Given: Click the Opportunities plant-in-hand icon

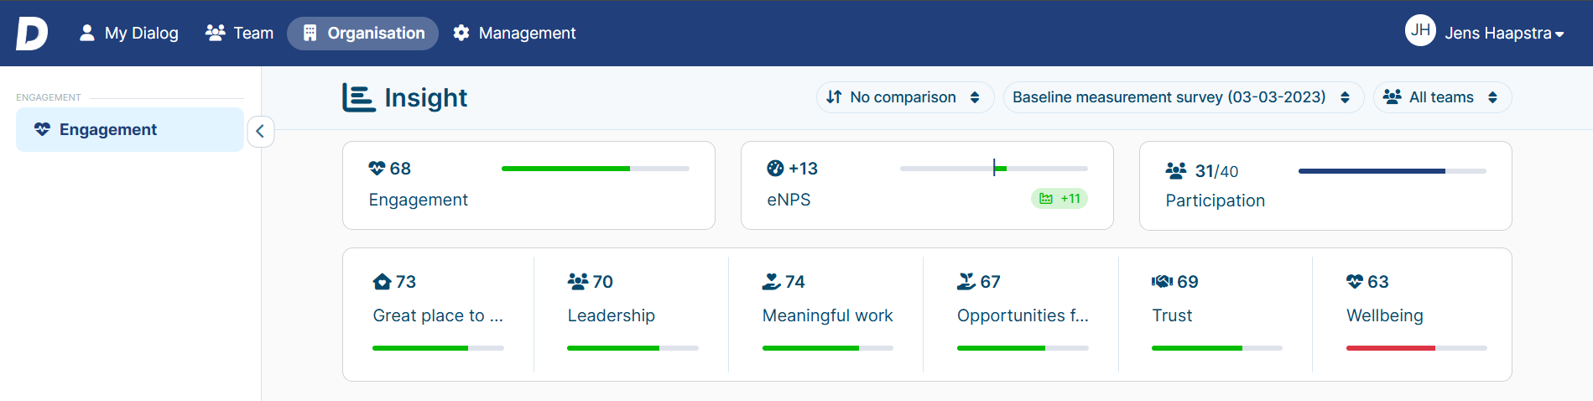Looking at the screenshot, I should [966, 282].
